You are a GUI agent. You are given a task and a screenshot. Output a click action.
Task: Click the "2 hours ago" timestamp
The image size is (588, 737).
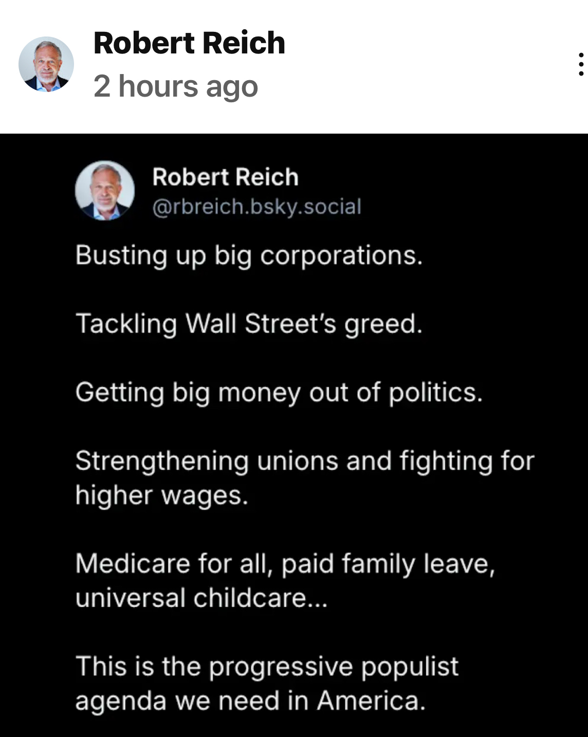176,86
